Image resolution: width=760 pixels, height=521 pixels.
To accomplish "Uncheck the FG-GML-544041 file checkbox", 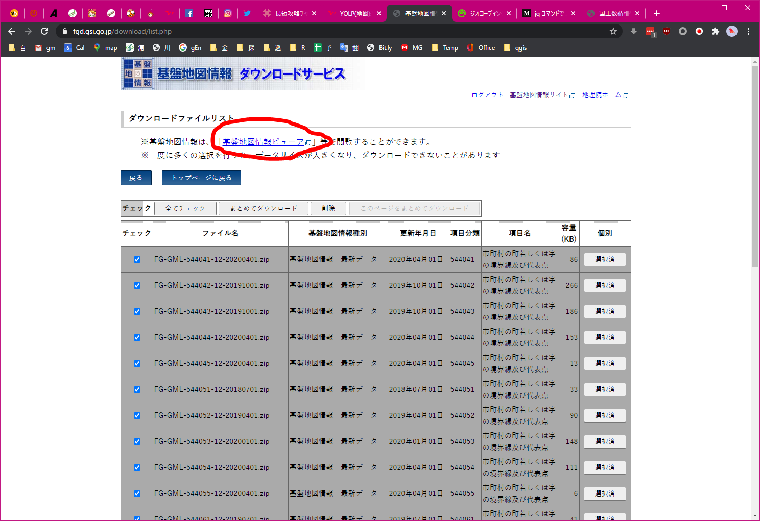I will (x=137, y=259).
